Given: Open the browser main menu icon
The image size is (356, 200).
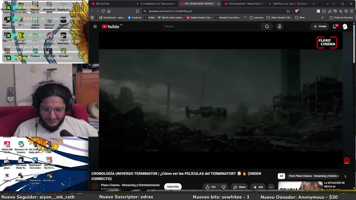Looking at the screenshot, I should pos(352,11).
